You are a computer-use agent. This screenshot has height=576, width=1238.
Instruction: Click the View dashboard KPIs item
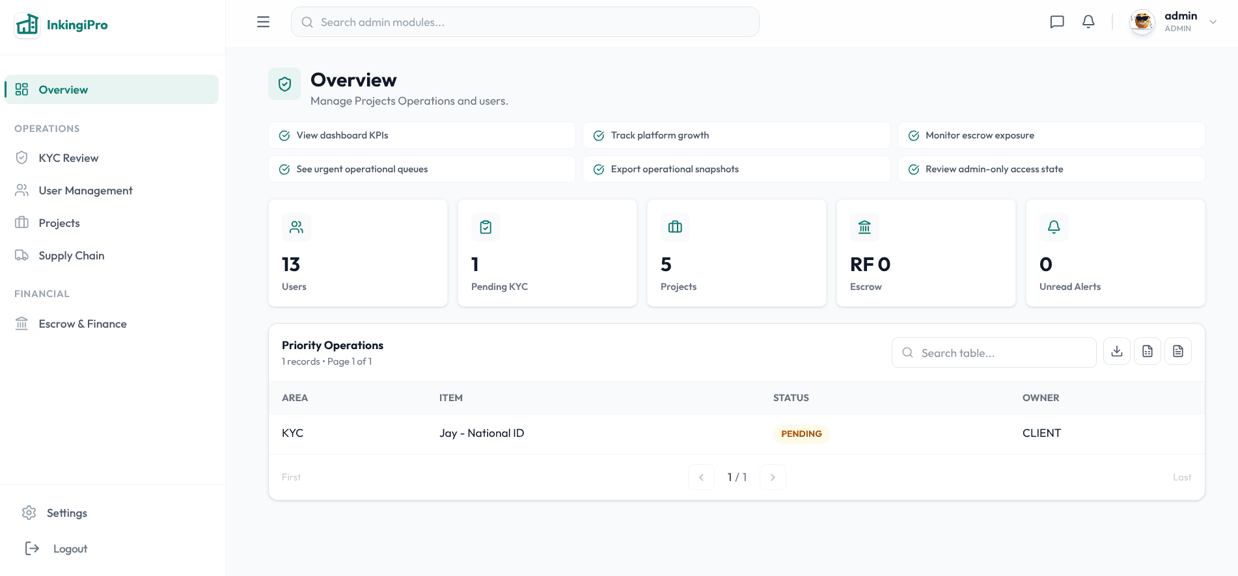[x=422, y=135]
